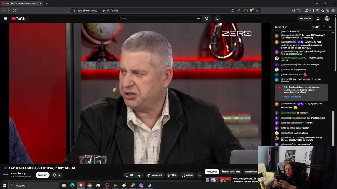Open Microsoft Edge from taskbar
This screenshot has height=189, width=337.
click(x=72, y=186)
